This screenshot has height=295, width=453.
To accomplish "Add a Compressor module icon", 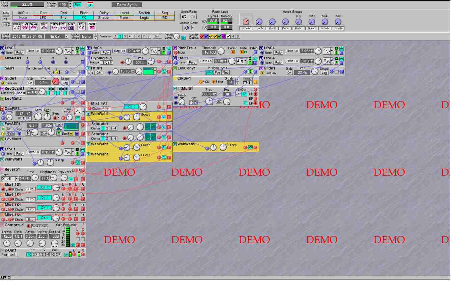I will pyautogui.click(x=92, y=26).
